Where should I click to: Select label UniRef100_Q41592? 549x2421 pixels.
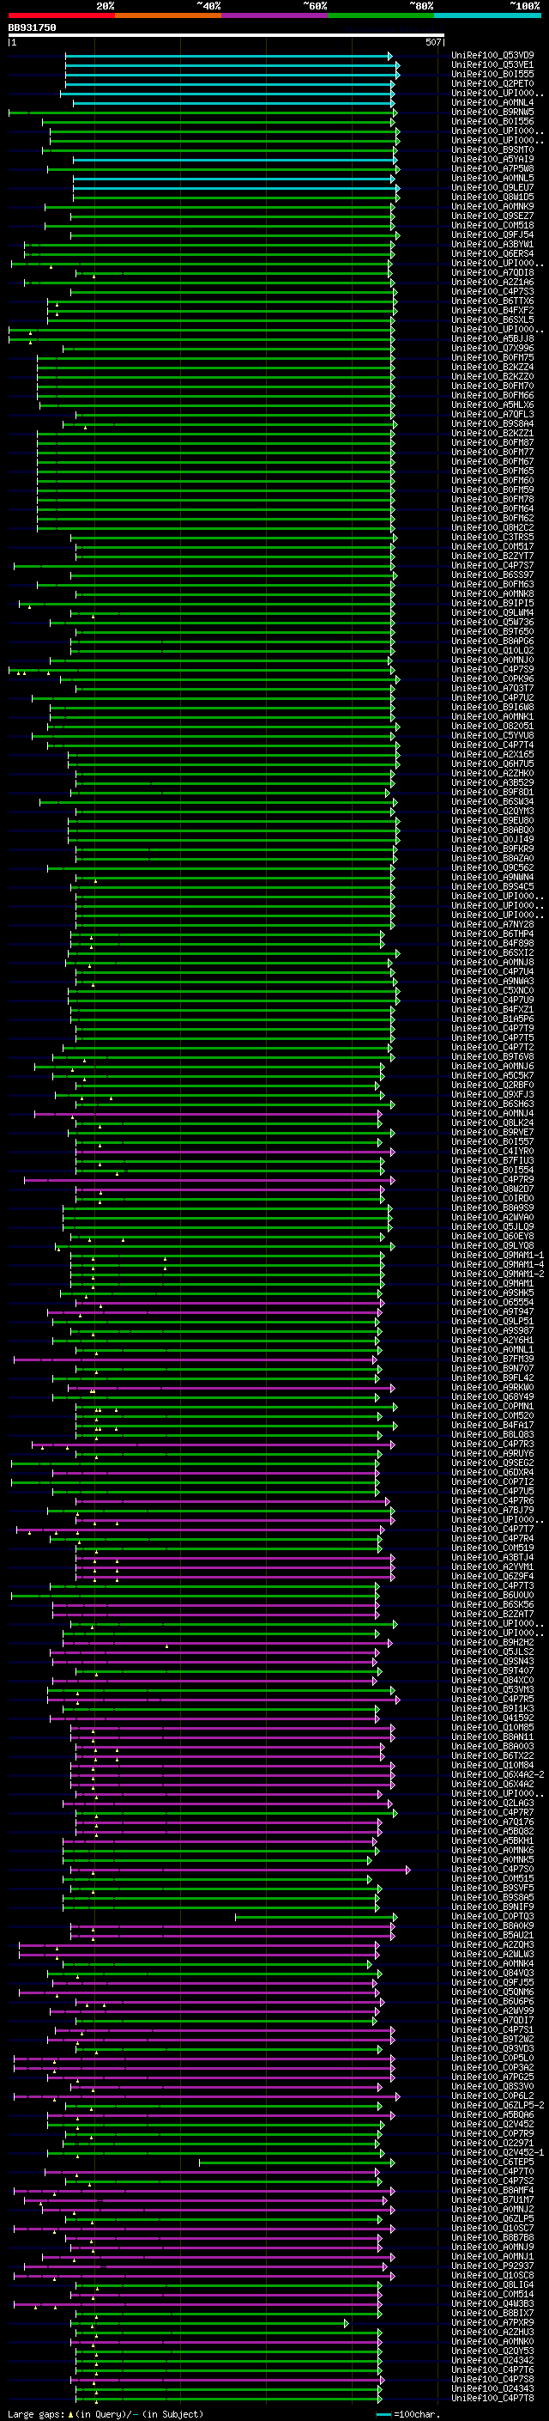(x=492, y=1718)
